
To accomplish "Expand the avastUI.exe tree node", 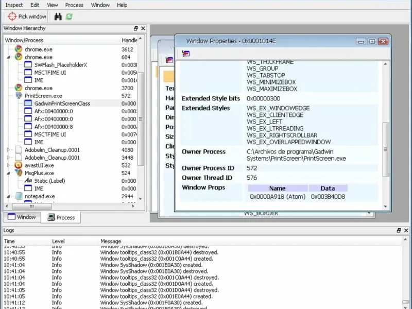I will tap(8, 165).
